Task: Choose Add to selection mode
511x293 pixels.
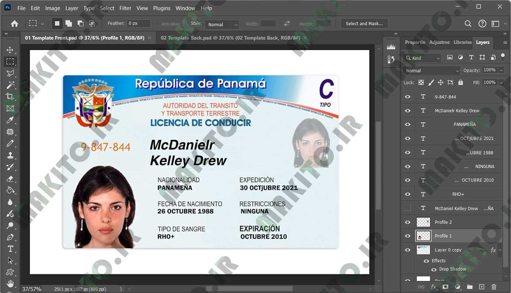Action: click(69, 24)
